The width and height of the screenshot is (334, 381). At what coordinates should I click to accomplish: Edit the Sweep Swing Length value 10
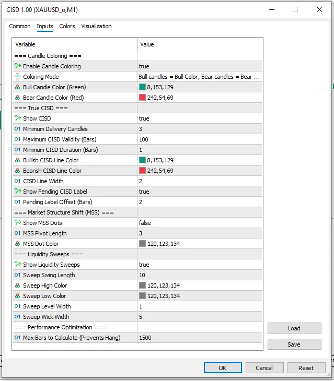coord(200,275)
